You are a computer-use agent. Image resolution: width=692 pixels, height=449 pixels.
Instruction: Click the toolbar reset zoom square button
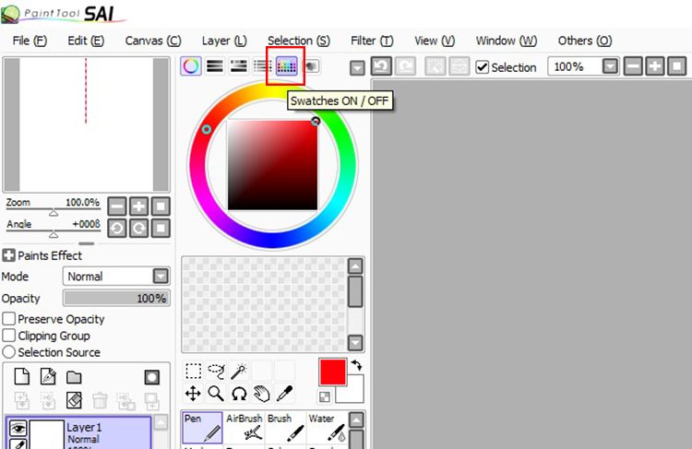(676, 66)
